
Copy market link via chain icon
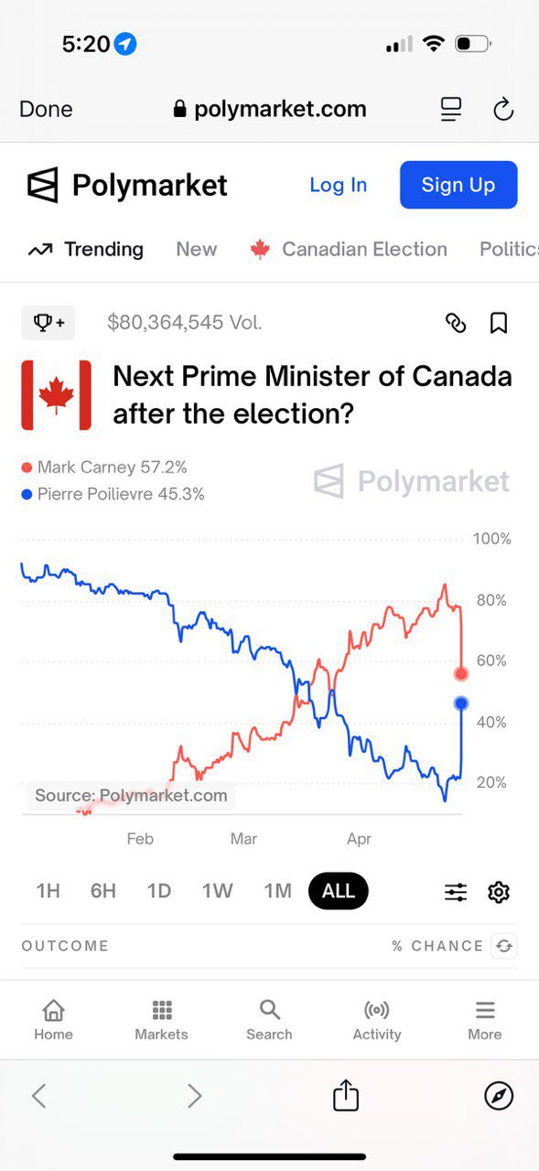[456, 322]
